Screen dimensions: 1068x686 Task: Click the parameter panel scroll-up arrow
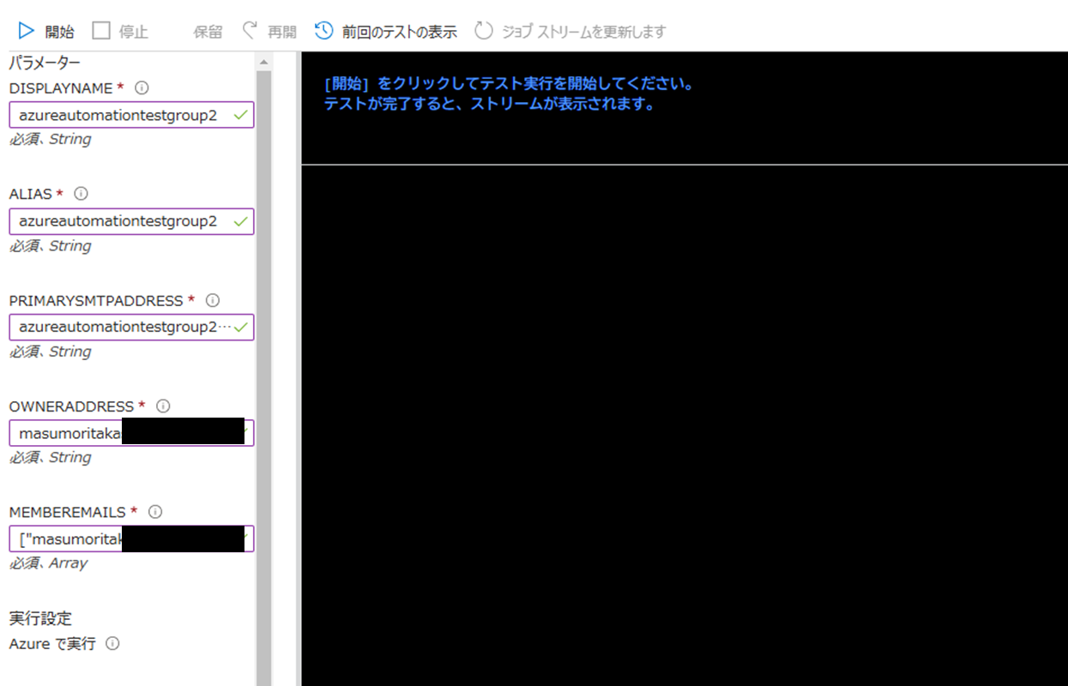tap(263, 63)
